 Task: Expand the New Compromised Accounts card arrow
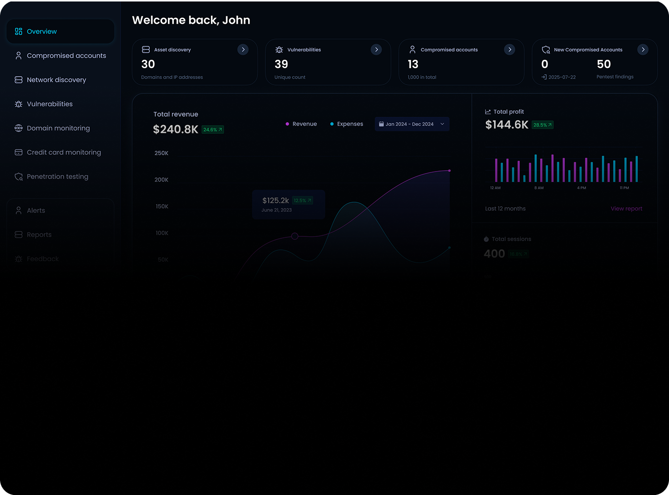pos(643,49)
